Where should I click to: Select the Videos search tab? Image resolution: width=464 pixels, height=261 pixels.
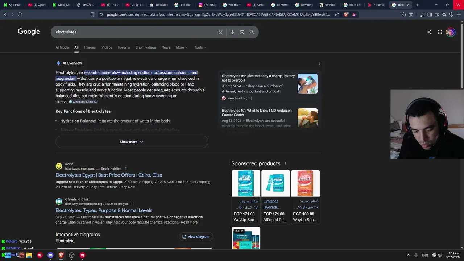point(107,47)
